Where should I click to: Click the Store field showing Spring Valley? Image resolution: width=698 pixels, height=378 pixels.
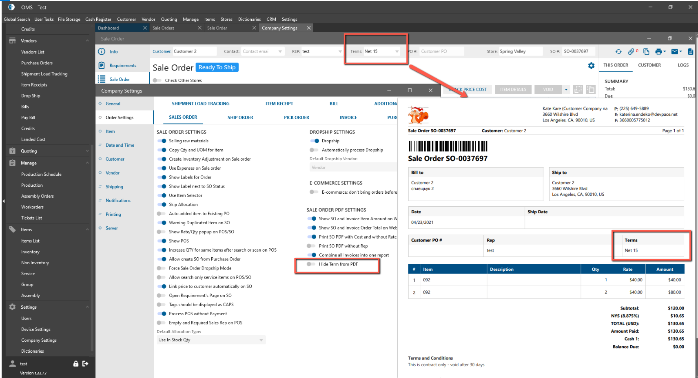pos(521,51)
